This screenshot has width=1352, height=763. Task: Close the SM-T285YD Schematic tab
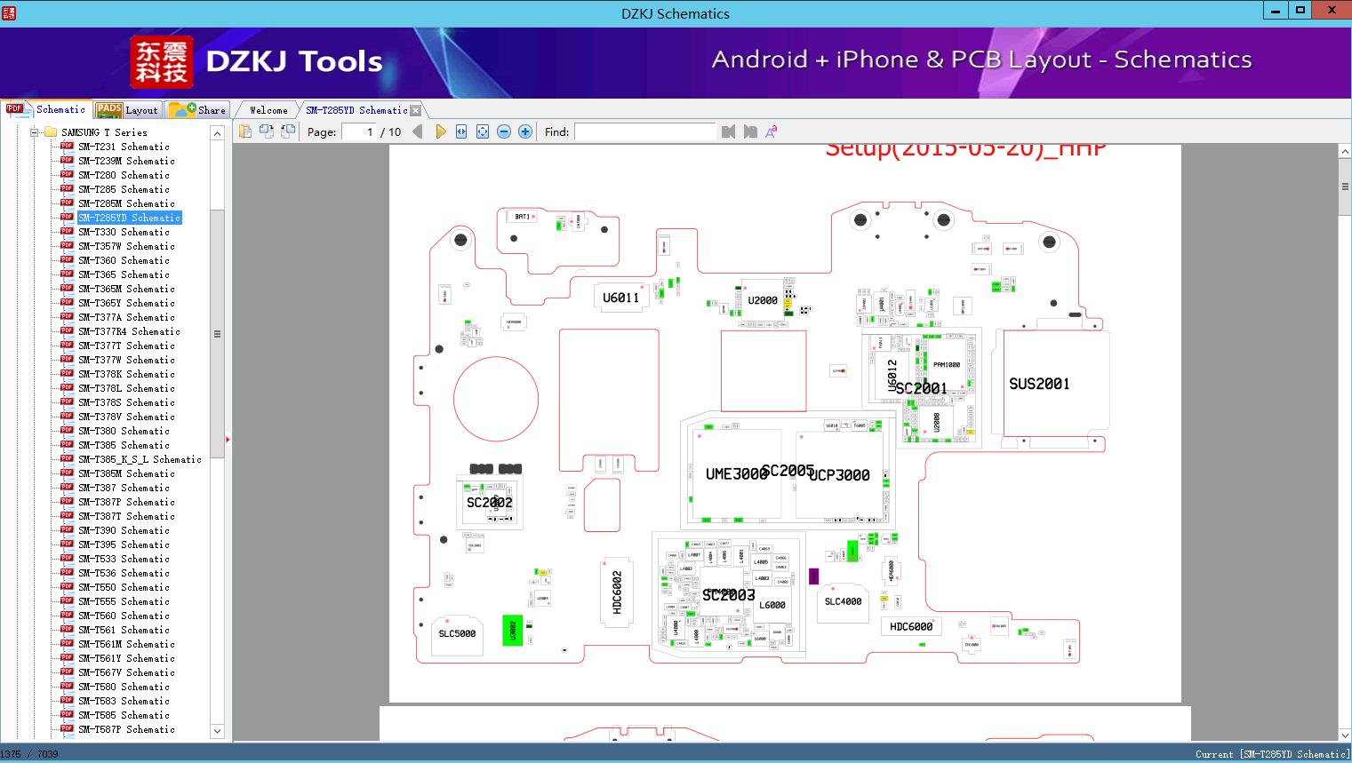pyautogui.click(x=416, y=111)
